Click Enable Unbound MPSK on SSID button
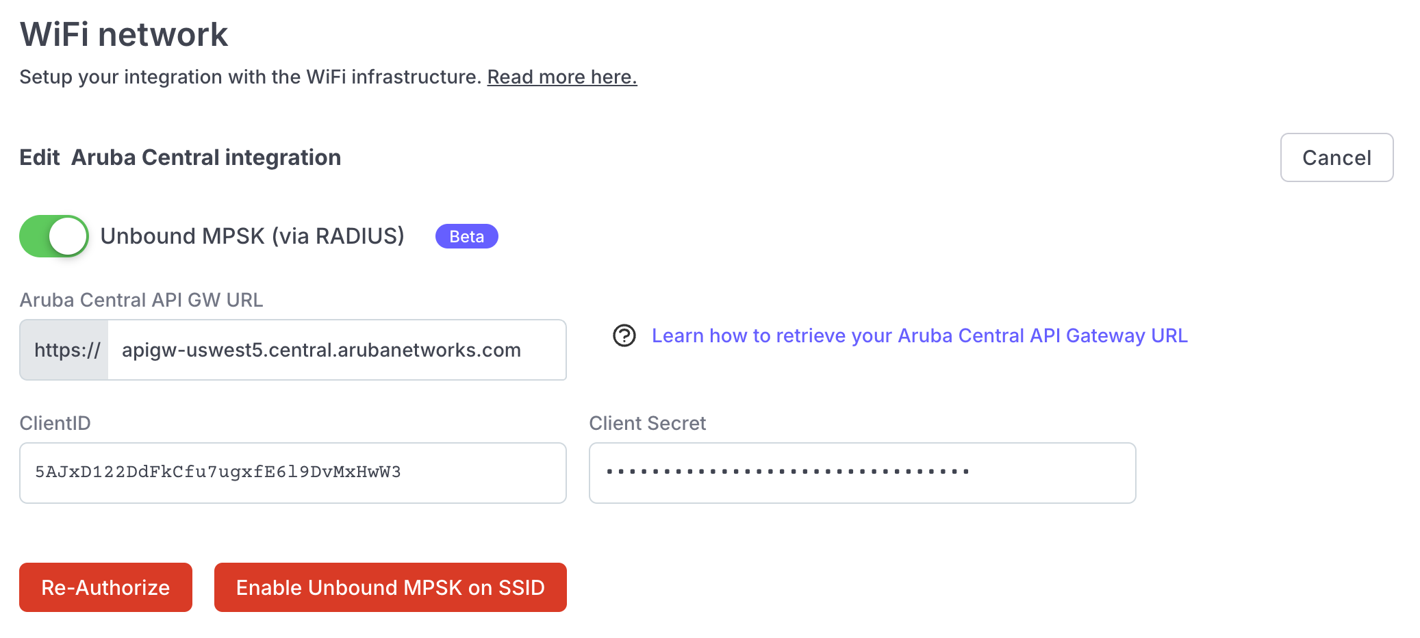The width and height of the screenshot is (1420, 638). [390, 587]
